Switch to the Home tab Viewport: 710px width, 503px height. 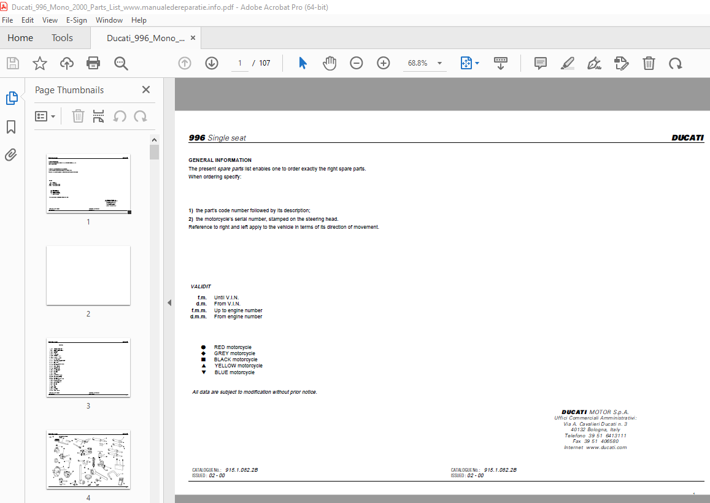(20, 38)
